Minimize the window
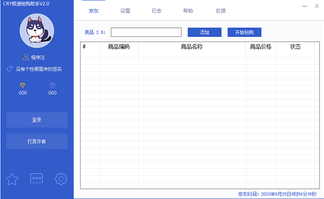The width and height of the screenshot is (324, 199). tap(305, 6)
